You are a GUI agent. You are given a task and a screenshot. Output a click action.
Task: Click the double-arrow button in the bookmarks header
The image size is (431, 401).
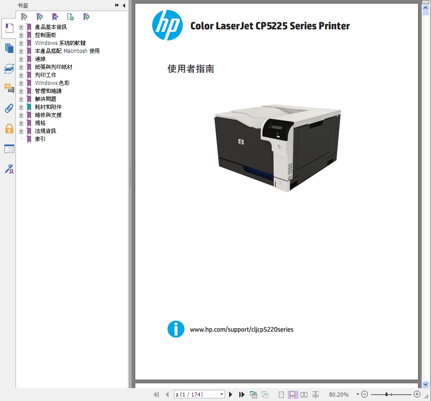tap(117, 5)
